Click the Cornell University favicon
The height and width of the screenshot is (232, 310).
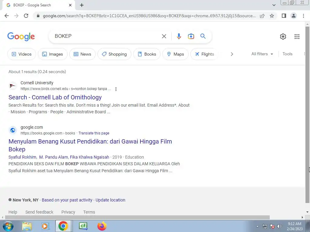tap(13, 86)
